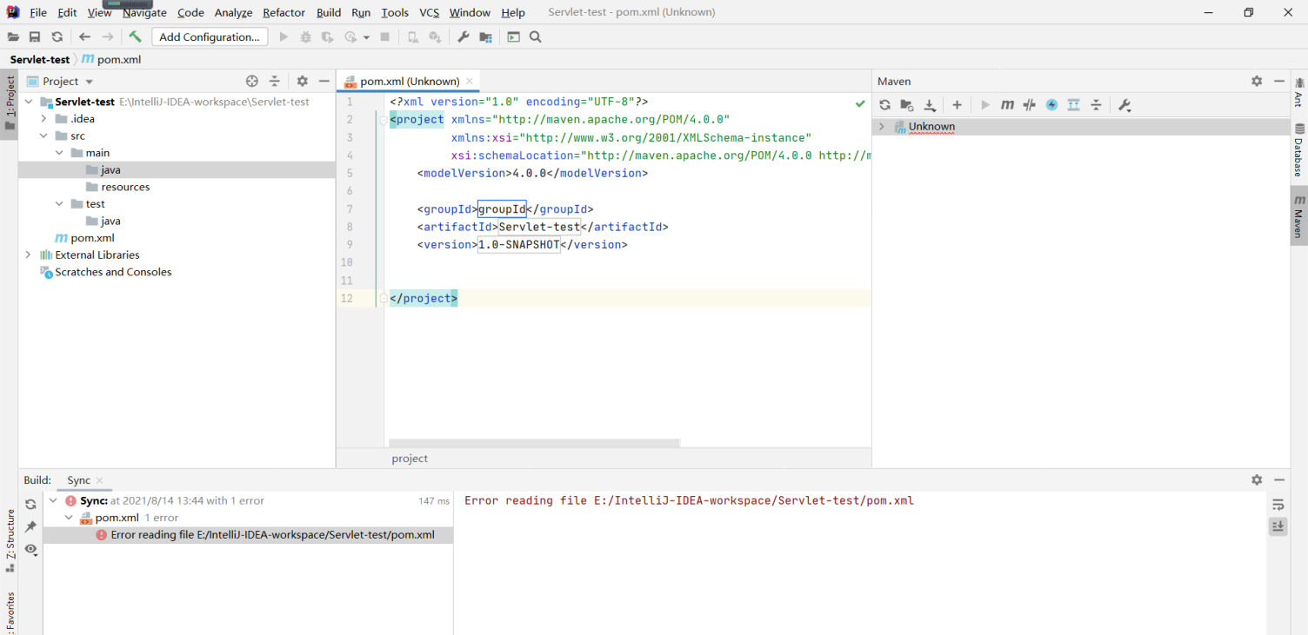Screen dimensions: 1308x635
Task: Click the Open folder icon in main toolbar
Action: [x=13, y=36]
